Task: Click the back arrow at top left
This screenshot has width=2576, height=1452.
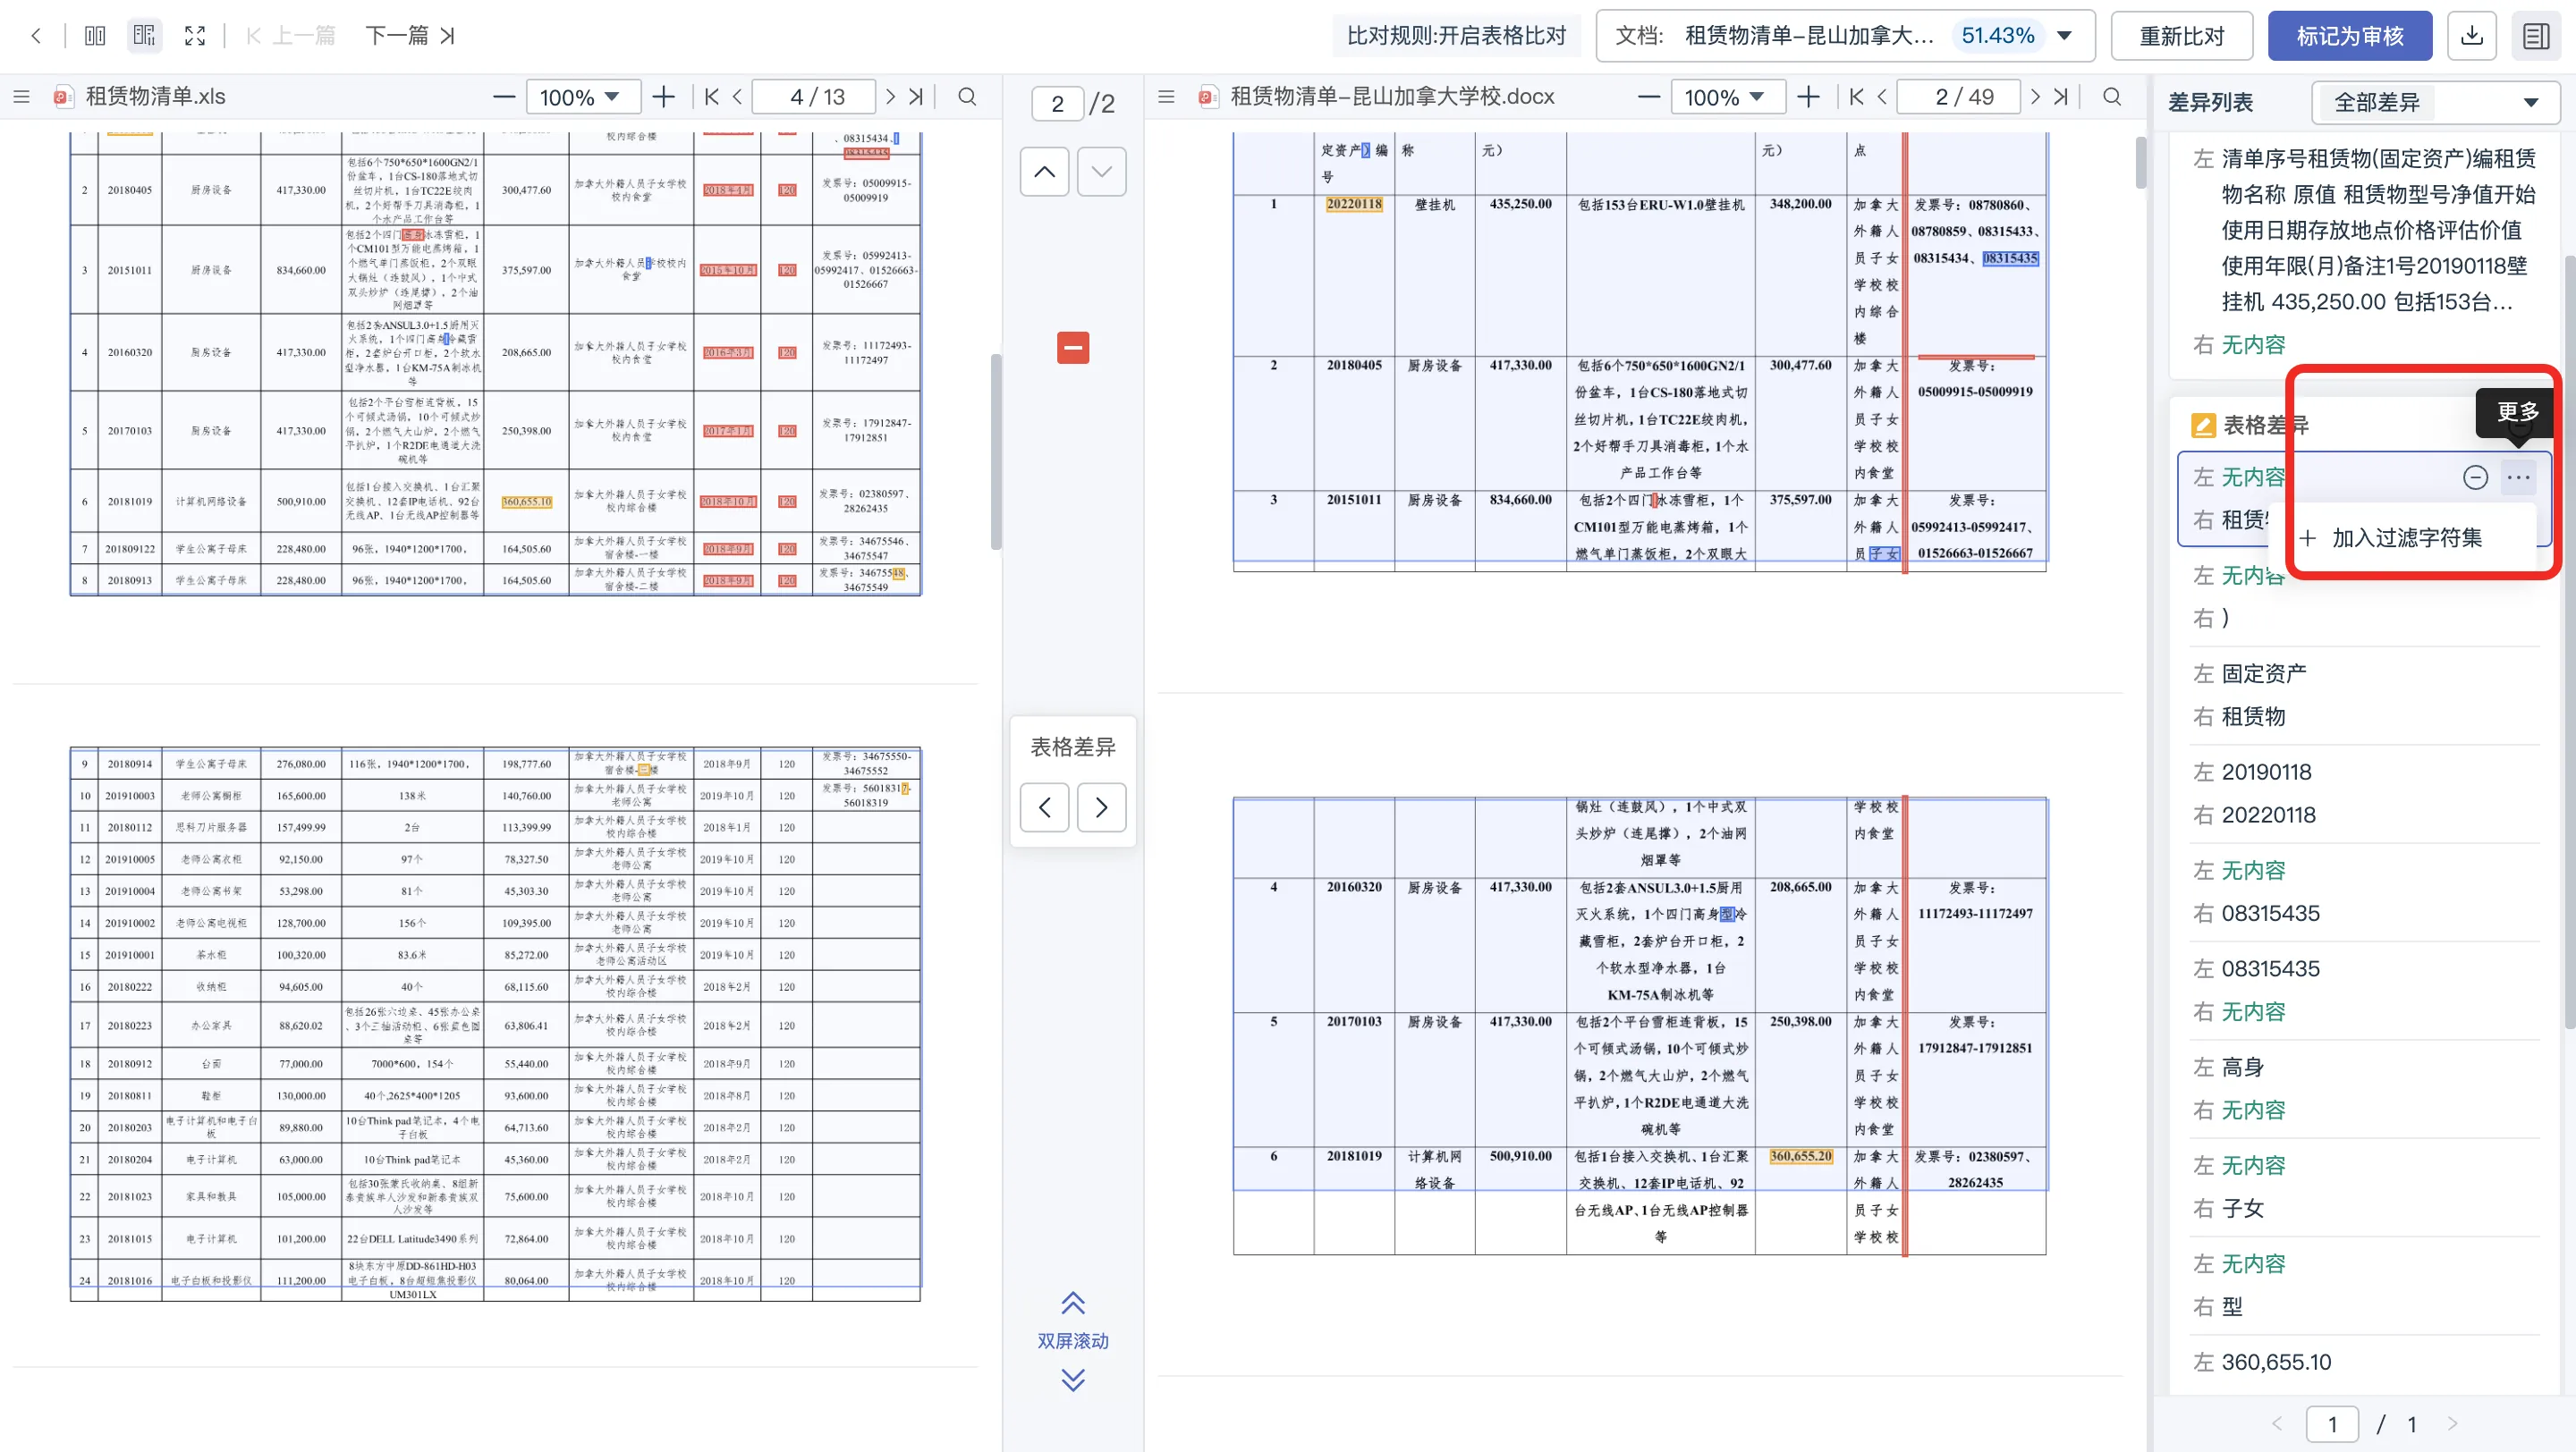Action: click(x=36, y=36)
